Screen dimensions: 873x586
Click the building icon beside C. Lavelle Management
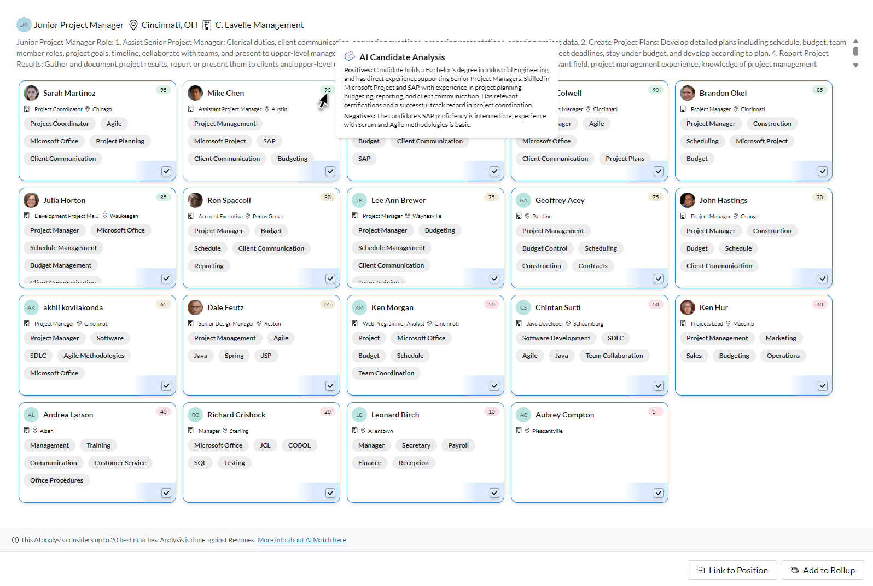207,25
